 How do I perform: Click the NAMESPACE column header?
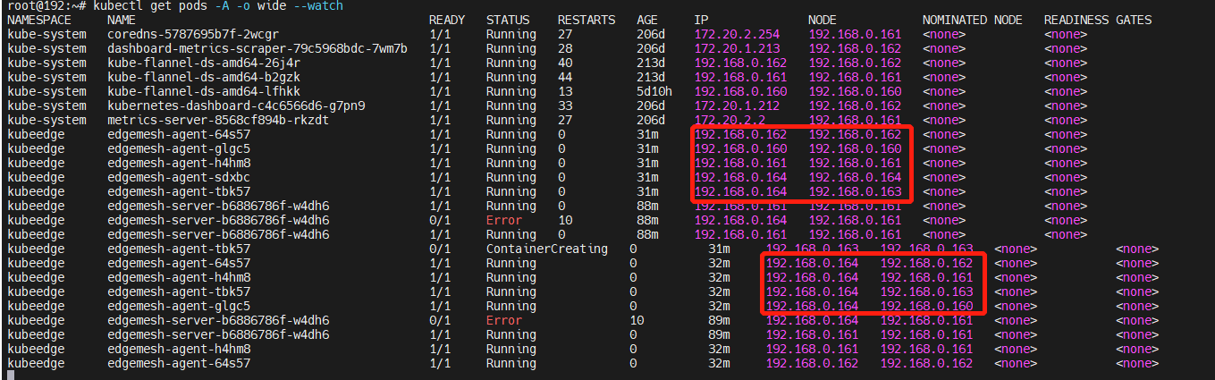click(38, 20)
